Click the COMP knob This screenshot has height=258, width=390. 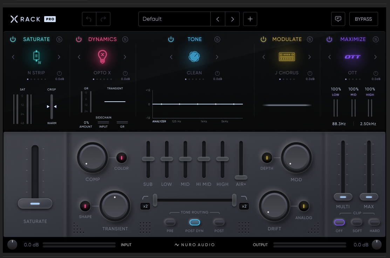pos(93,157)
